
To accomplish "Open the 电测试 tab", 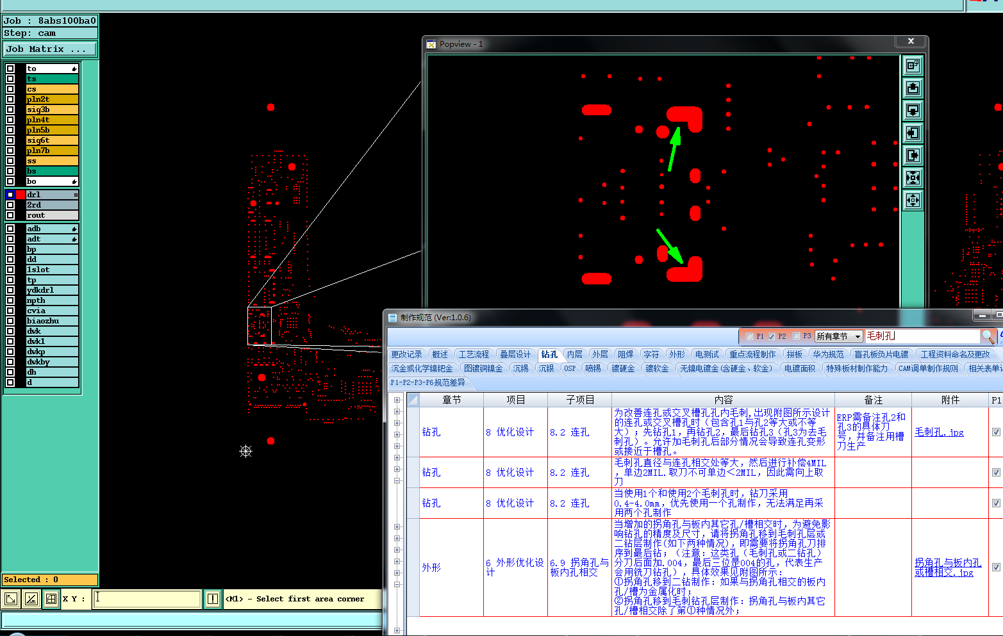I will (707, 354).
